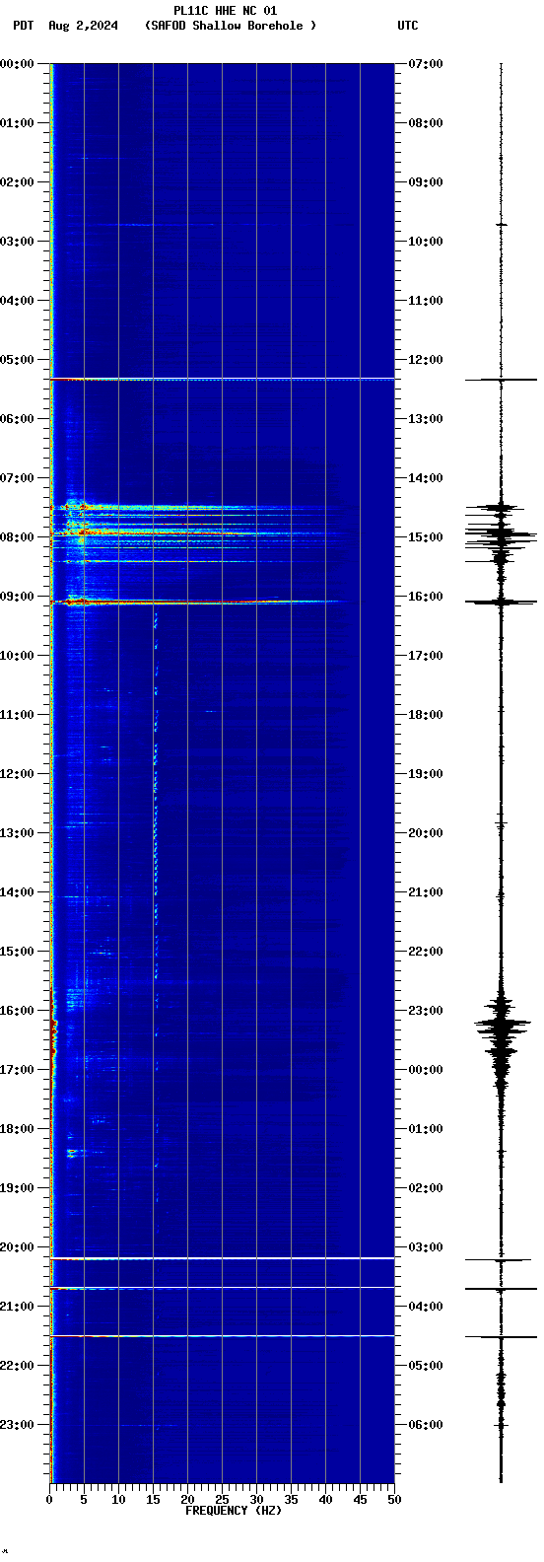This screenshot has width=544, height=1562.
Task: Click the UTC time label "05:00"
Action: pyautogui.click(x=426, y=1366)
